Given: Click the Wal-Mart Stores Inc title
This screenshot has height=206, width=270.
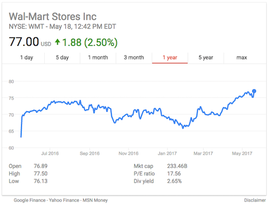Looking at the screenshot, I should (53, 17).
